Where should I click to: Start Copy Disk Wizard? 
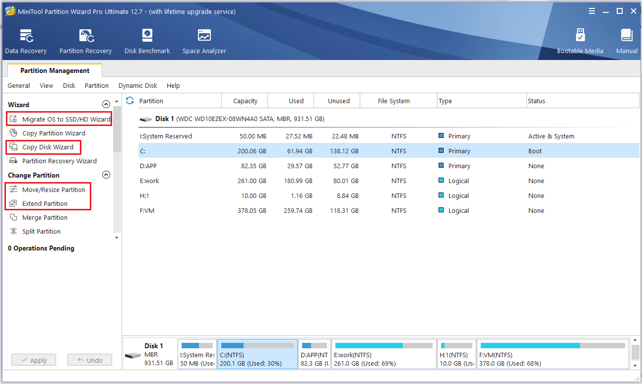click(x=48, y=147)
